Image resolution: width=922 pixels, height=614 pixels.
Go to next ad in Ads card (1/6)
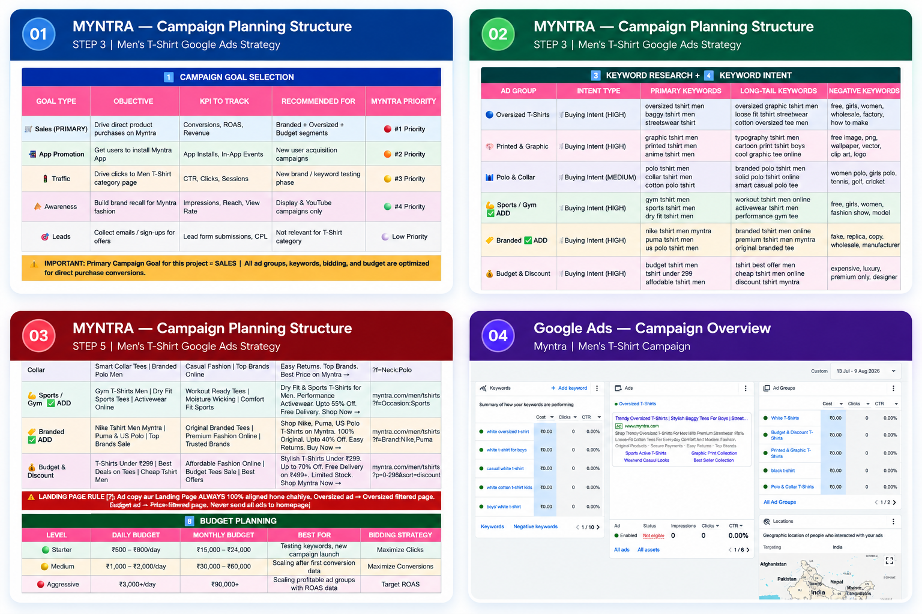[x=747, y=549]
